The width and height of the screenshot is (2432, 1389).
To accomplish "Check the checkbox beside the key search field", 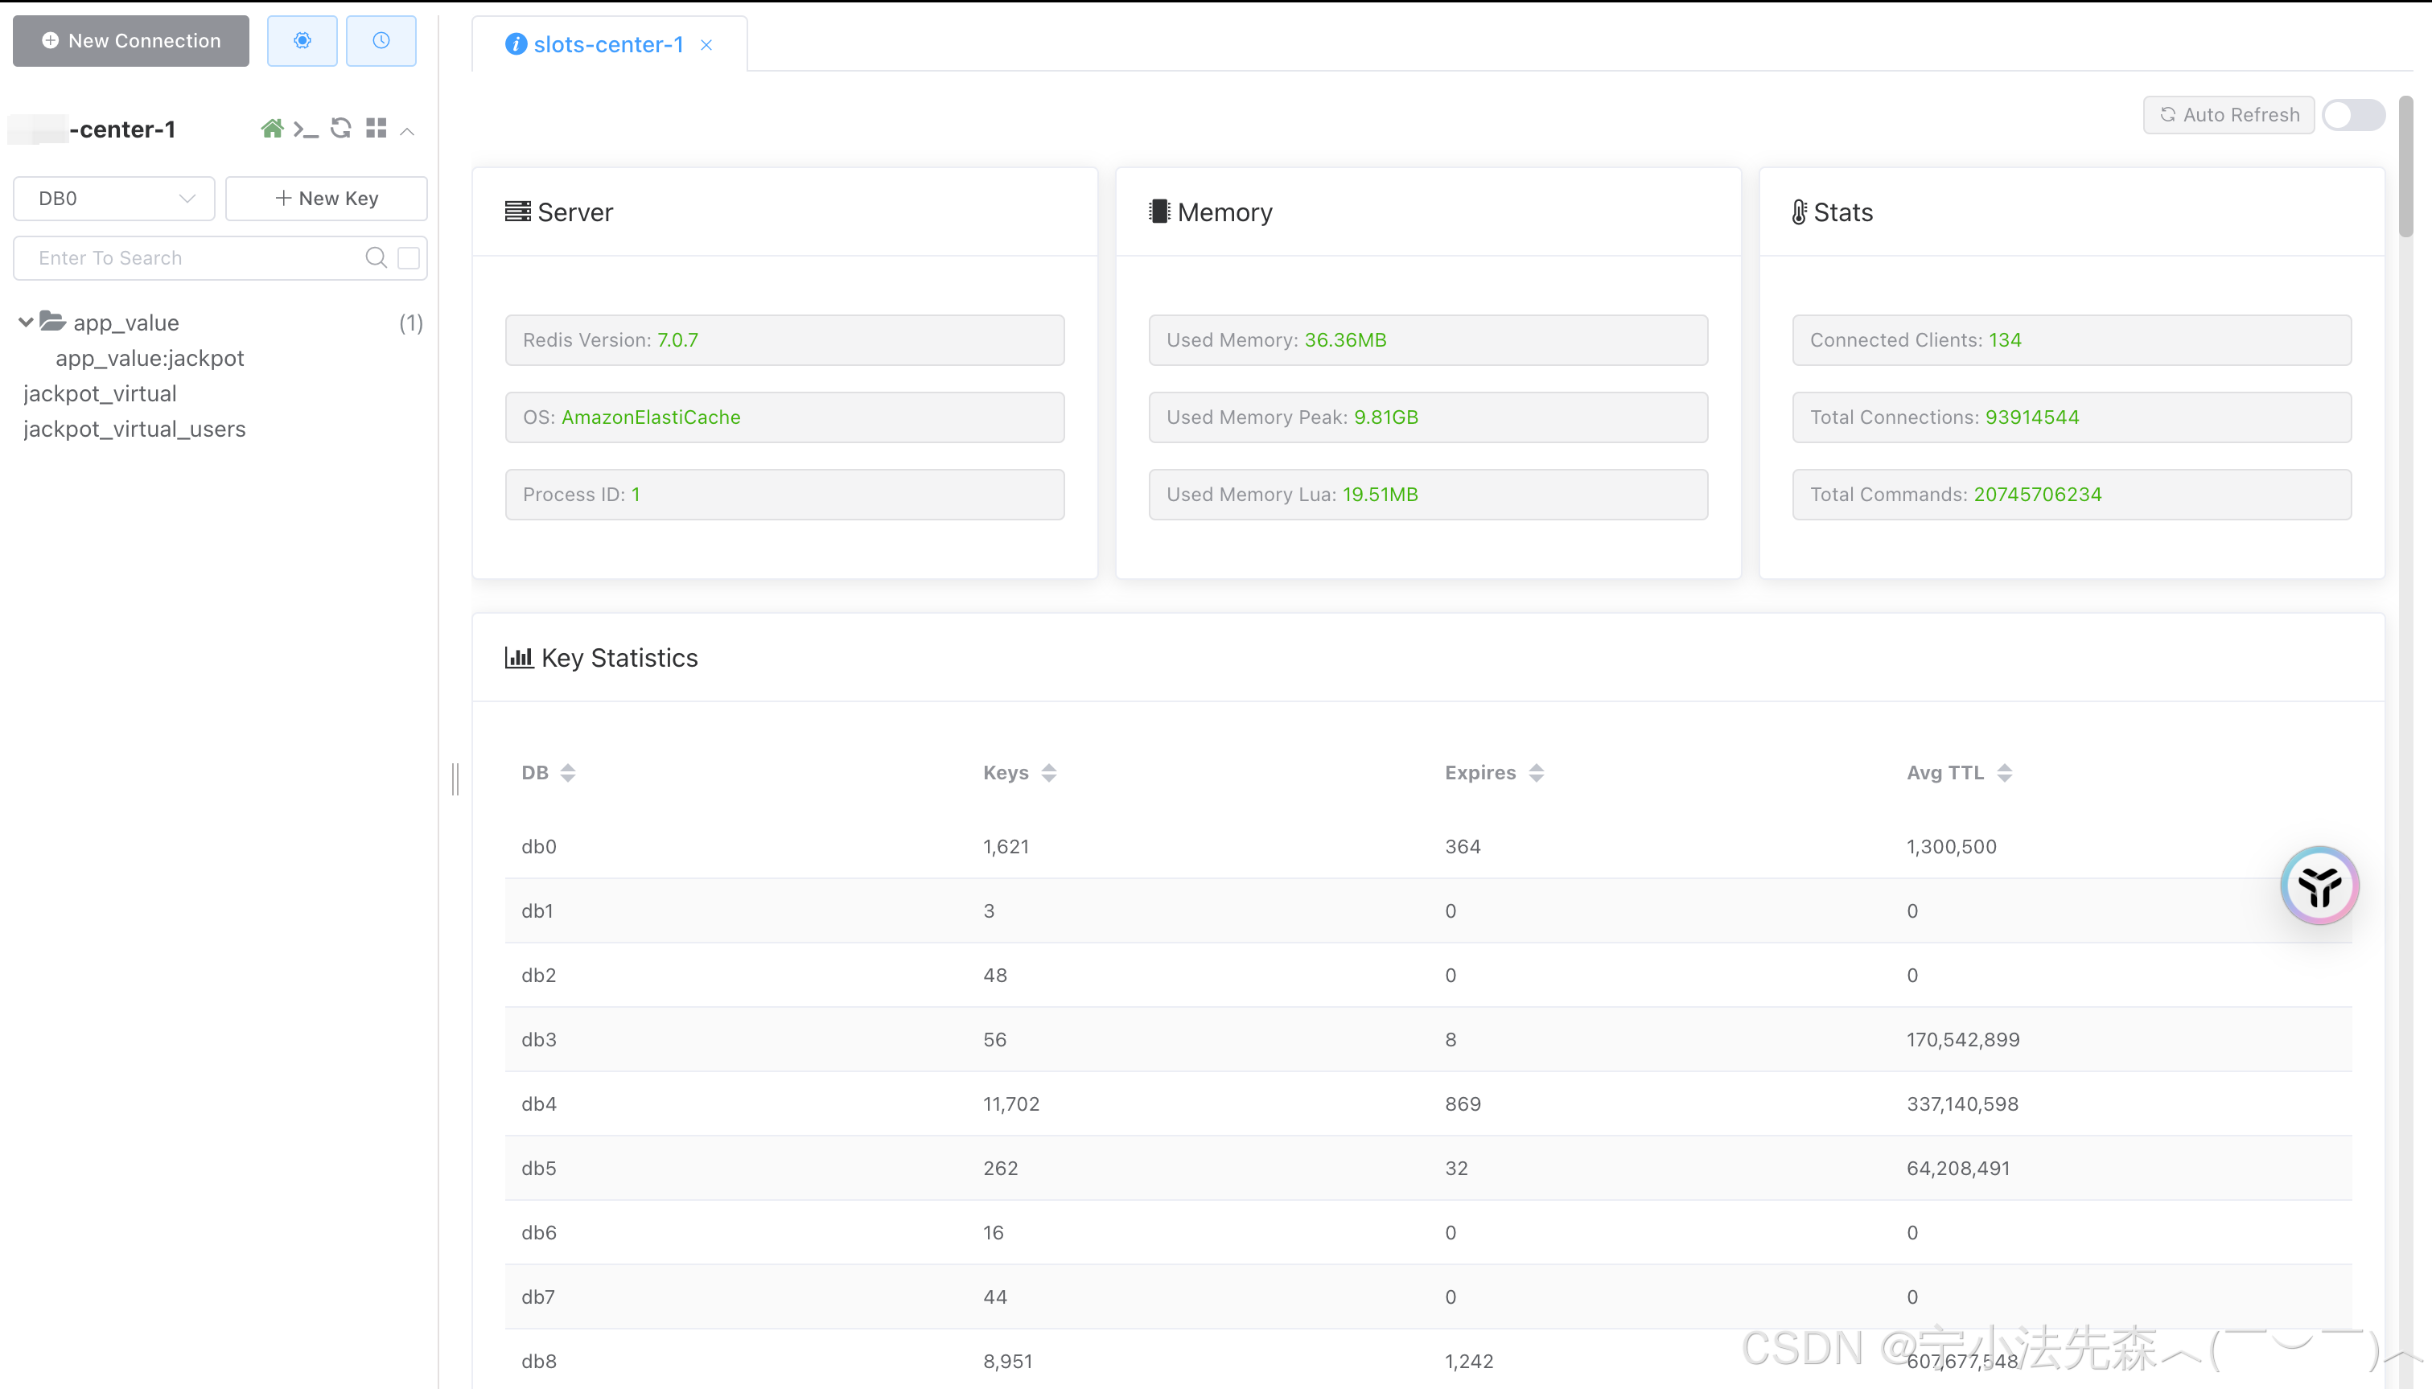I will pyautogui.click(x=407, y=257).
